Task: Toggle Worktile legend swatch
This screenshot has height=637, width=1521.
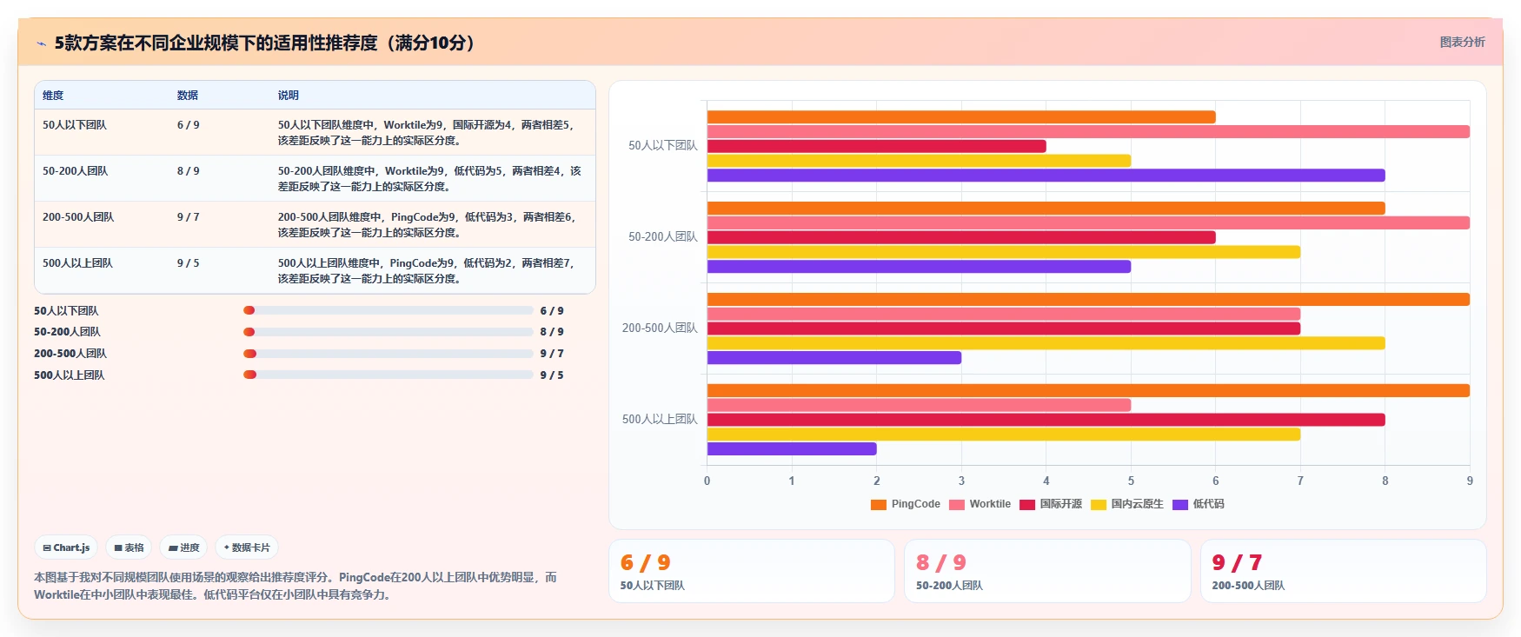Action: pyautogui.click(x=957, y=504)
